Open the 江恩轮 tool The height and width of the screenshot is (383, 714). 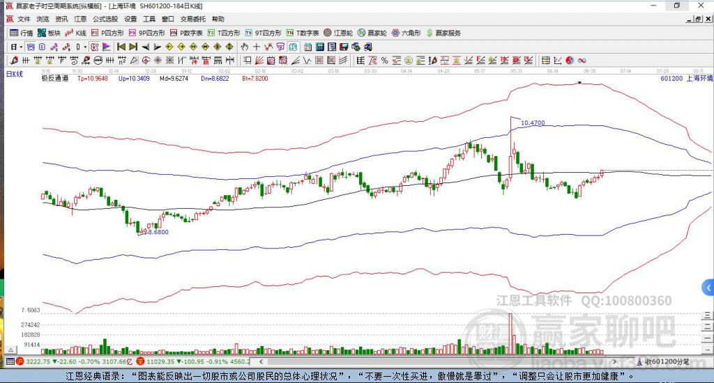click(x=338, y=33)
